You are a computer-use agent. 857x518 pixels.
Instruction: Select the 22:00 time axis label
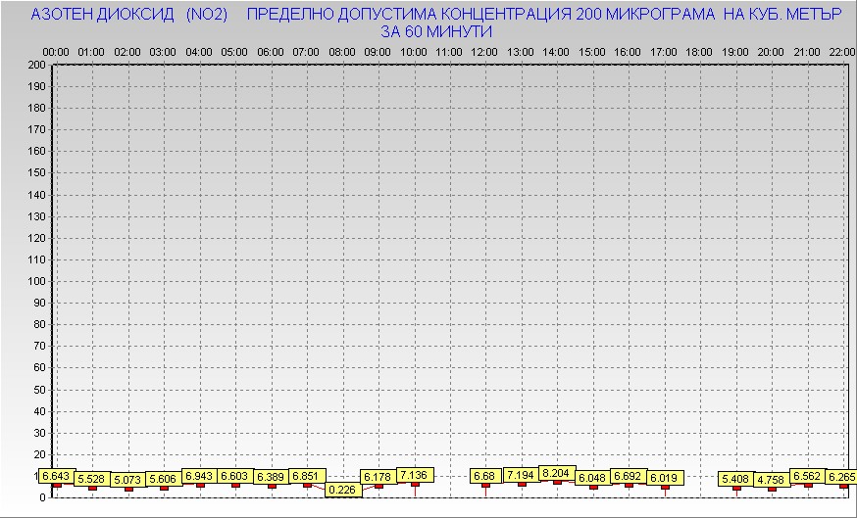coord(841,52)
